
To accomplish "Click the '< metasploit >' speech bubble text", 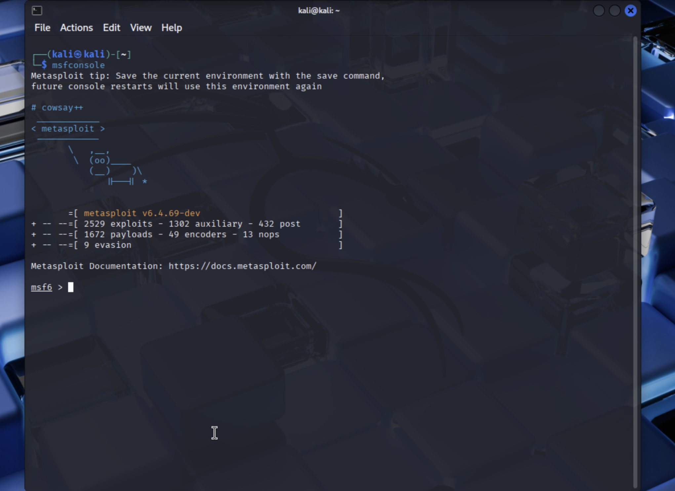I will point(68,129).
